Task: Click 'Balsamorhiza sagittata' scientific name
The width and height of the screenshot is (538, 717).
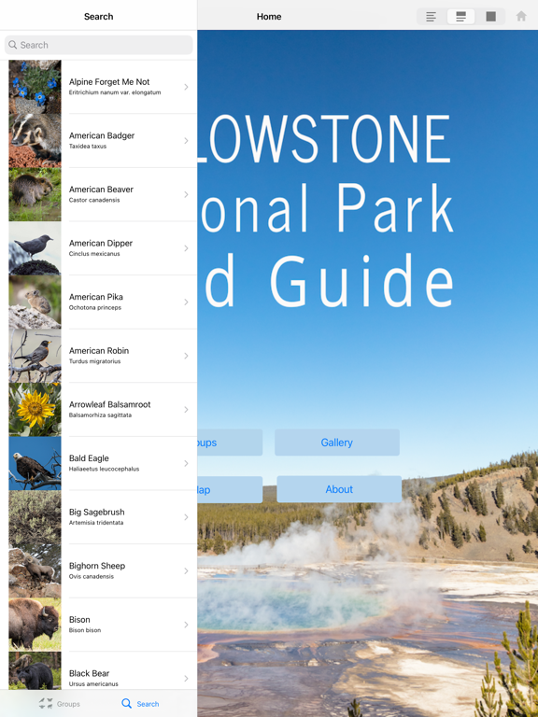Action: click(x=100, y=415)
